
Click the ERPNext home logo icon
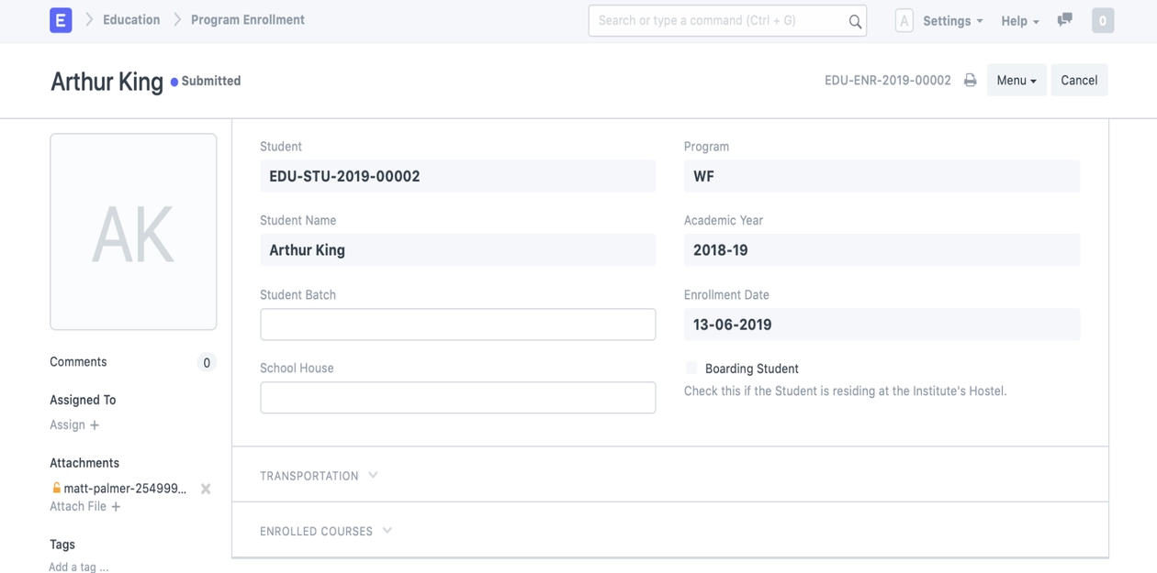click(61, 20)
